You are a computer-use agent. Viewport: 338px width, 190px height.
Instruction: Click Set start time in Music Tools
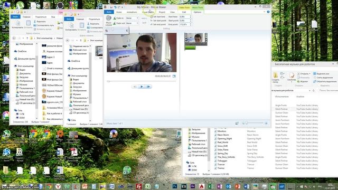[158, 16]
